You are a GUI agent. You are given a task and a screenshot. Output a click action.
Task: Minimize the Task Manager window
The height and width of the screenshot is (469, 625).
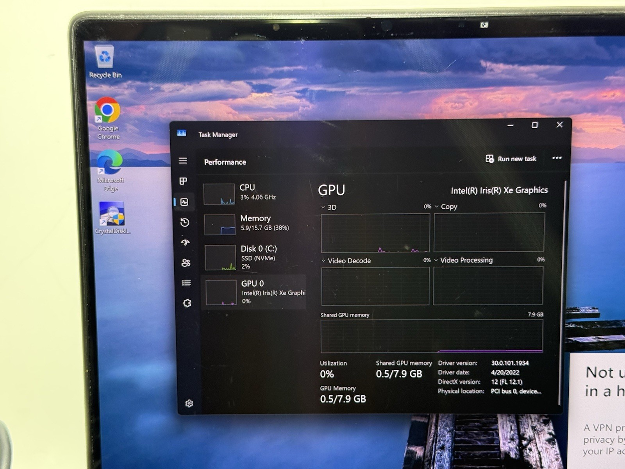[511, 125]
